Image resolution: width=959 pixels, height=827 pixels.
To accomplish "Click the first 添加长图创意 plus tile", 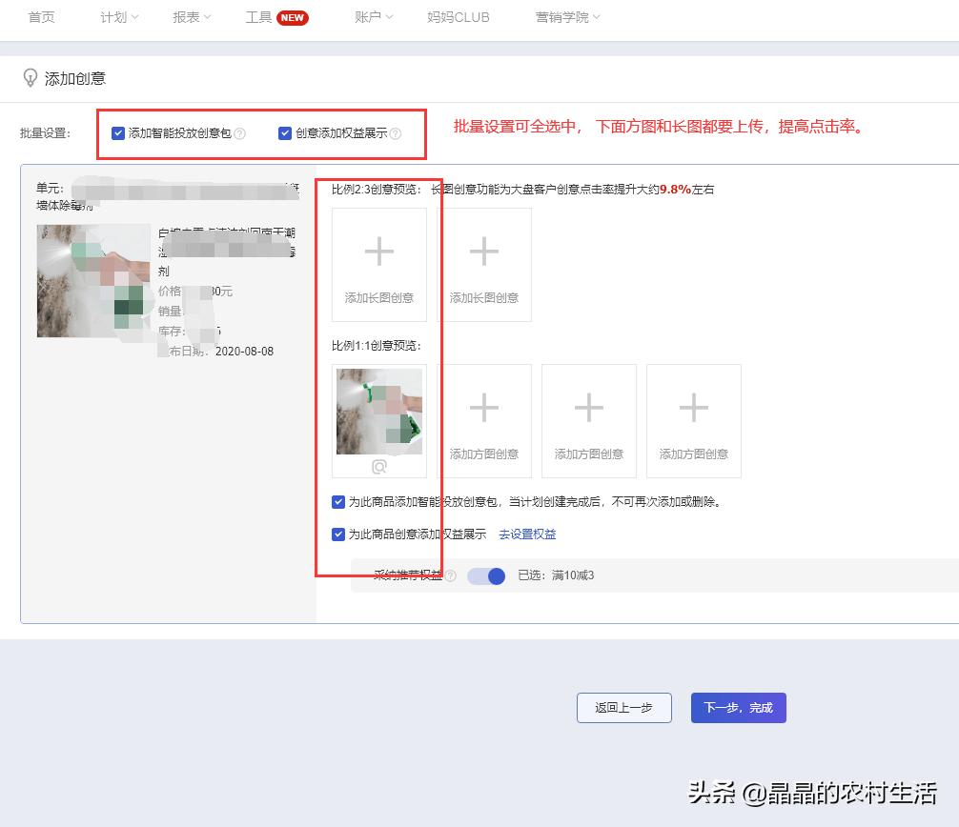I will (x=378, y=265).
